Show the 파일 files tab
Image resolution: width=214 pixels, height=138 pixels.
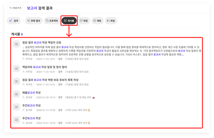click(111, 21)
